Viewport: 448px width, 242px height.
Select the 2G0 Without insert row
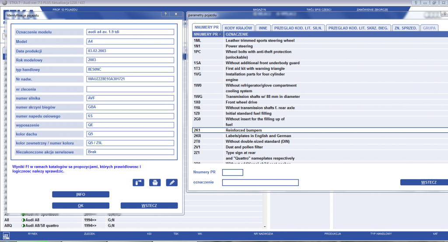320,122
